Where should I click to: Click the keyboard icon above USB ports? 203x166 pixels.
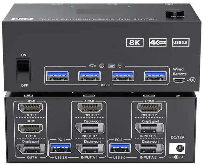point(111,65)
